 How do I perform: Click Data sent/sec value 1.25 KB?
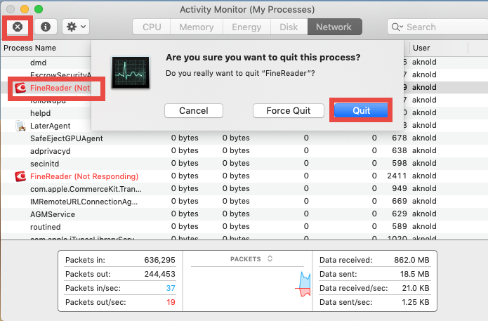(x=416, y=302)
